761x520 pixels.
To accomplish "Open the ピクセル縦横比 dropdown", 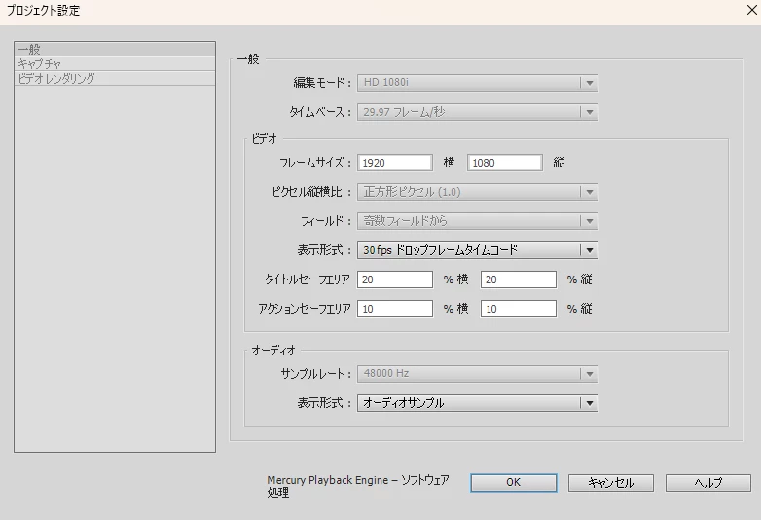I will pos(478,192).
